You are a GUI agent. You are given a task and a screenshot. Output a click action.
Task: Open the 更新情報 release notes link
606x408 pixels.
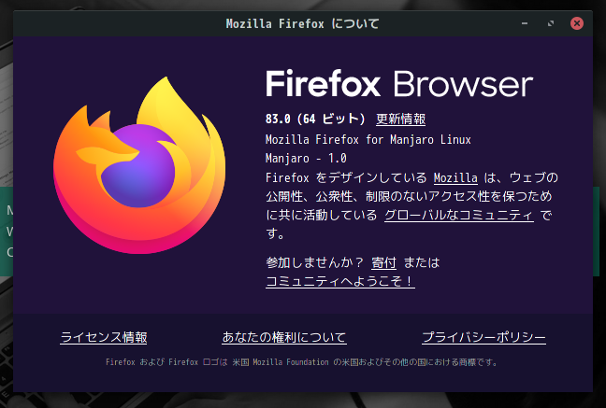401,119
